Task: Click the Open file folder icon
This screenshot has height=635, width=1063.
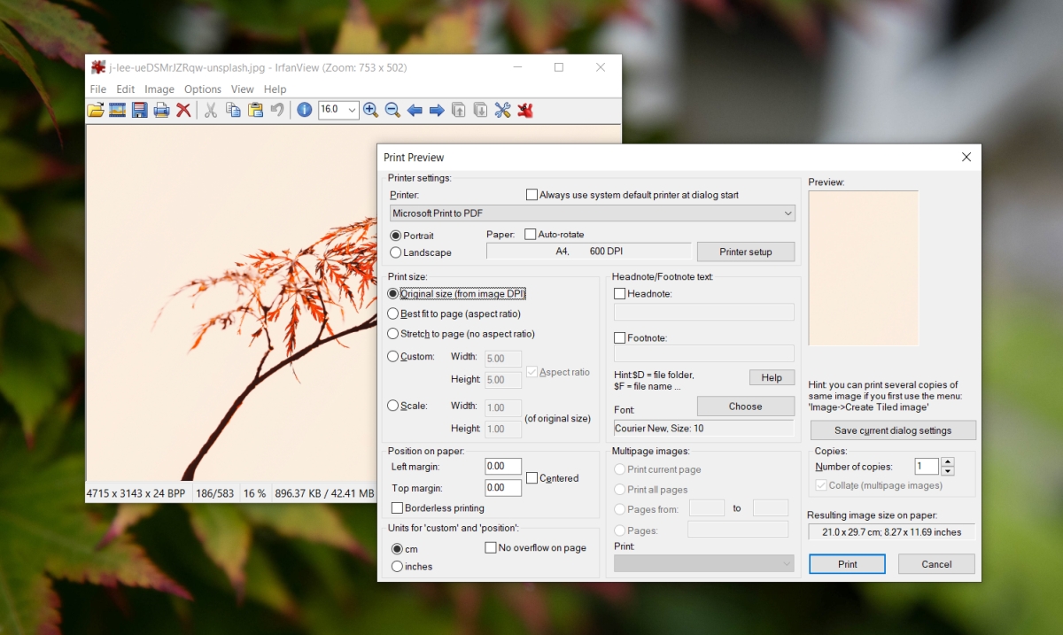Action: 96,110
